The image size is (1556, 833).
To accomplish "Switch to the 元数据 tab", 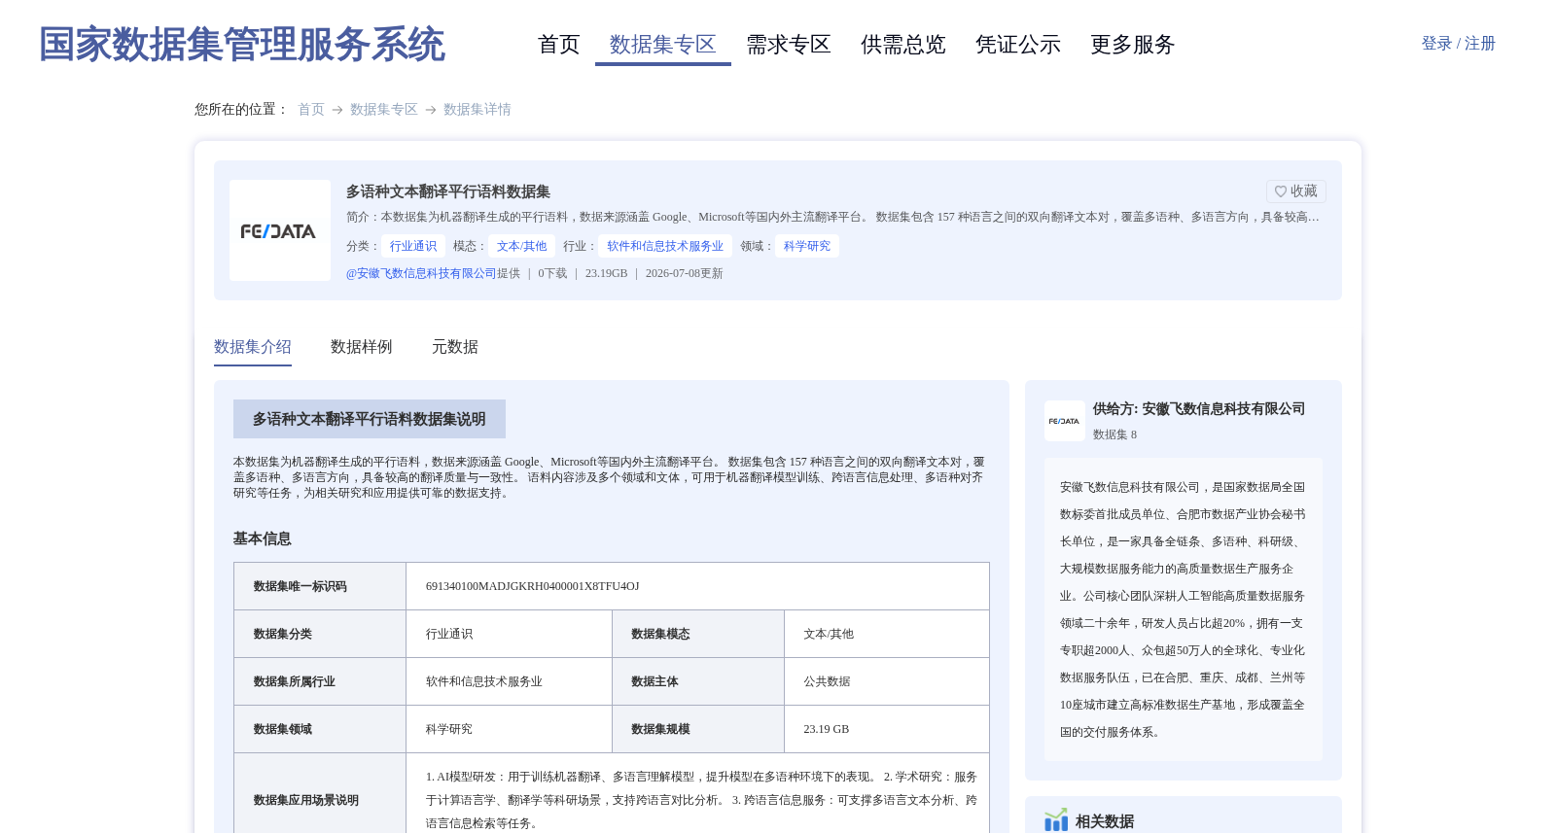I will [455, 347].
